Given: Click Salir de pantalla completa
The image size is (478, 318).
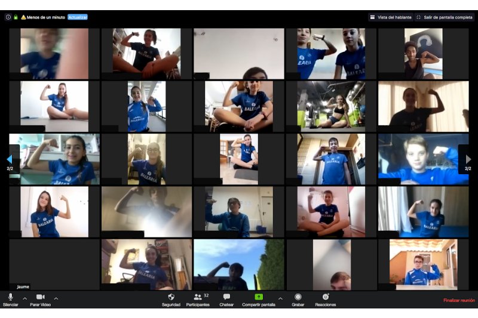Looking at the screenshot, I should coord(445,17).
